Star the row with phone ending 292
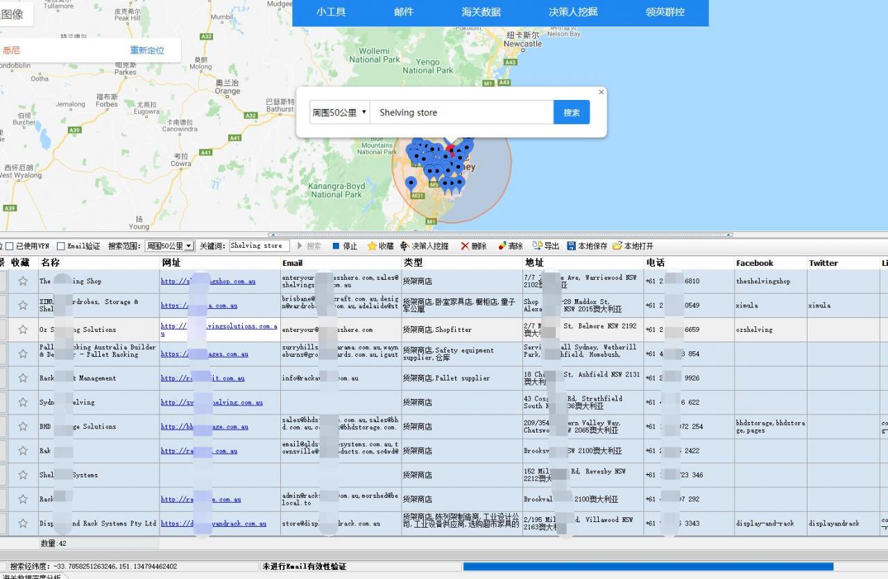Screen dimensions: 888x579 23,498
